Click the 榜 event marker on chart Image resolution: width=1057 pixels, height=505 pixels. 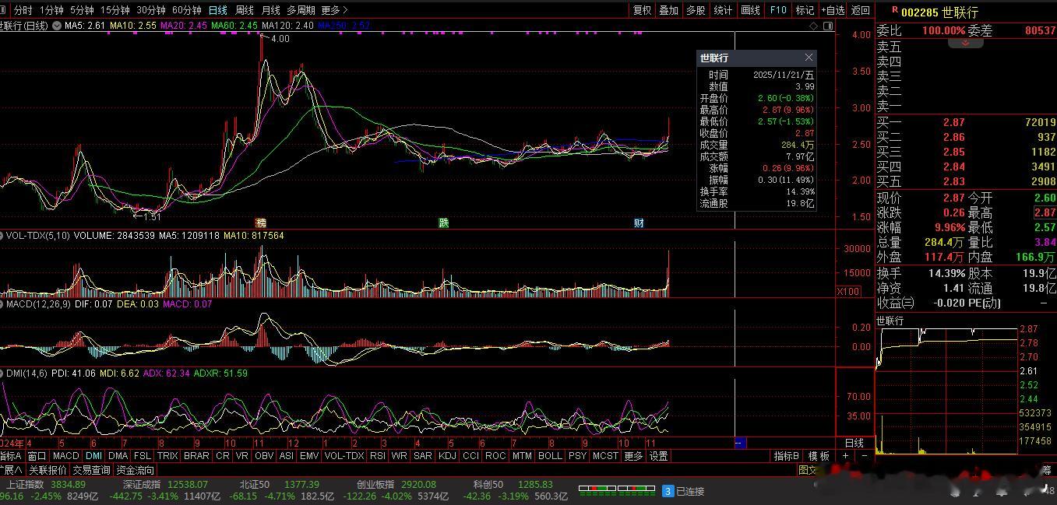261,223
